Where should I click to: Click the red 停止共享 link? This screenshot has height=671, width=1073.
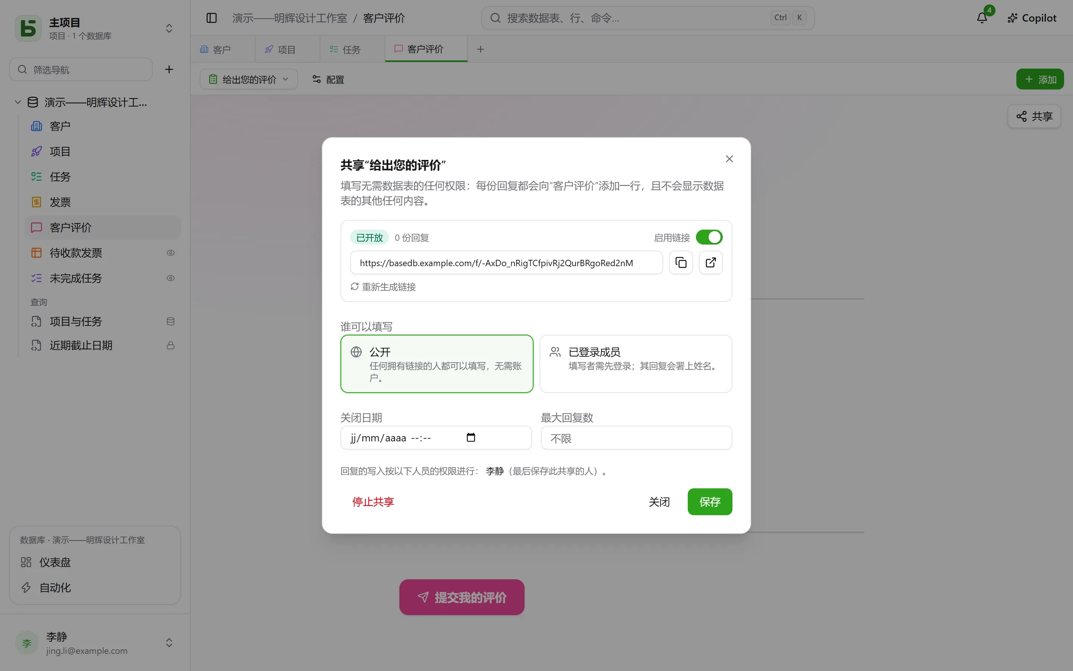point(373,502)
